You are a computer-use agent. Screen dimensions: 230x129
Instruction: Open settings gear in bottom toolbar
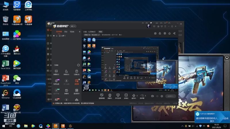click(x=162, y=96)
